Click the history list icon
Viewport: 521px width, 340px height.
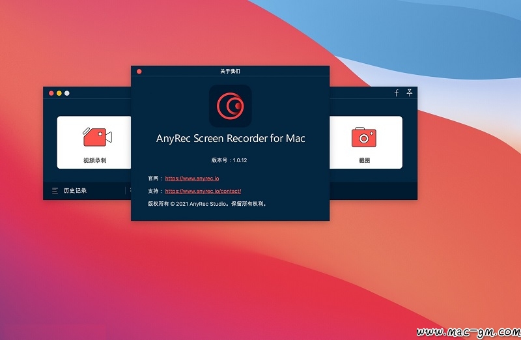pos(55,190)
